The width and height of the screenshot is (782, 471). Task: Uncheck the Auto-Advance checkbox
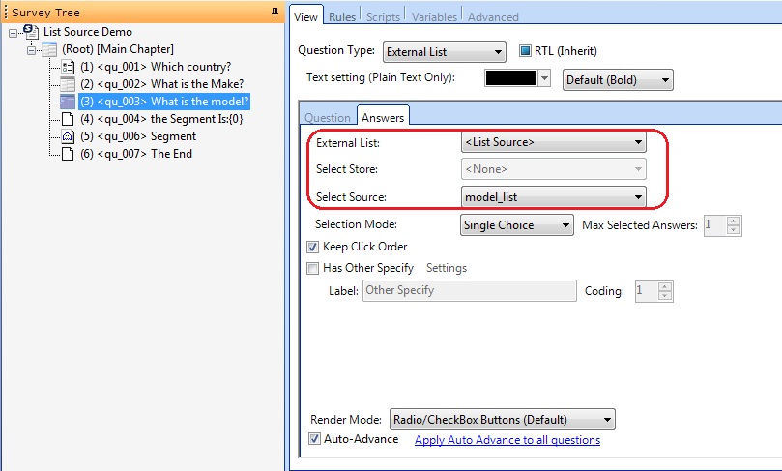314,439
